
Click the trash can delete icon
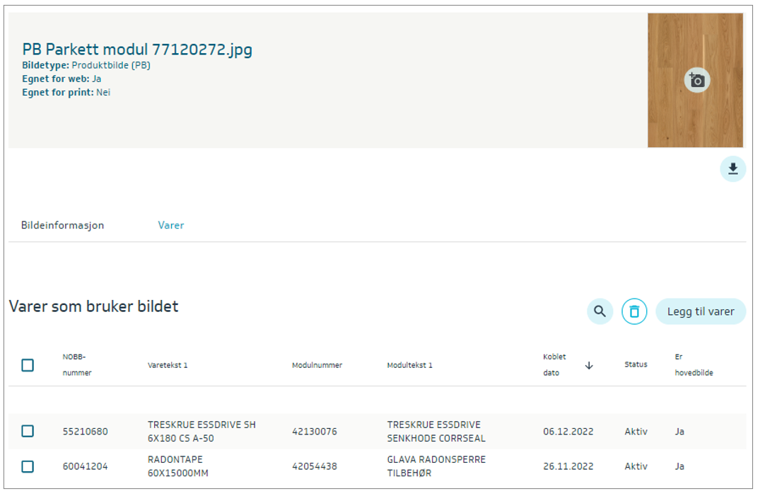click(634, 311)
